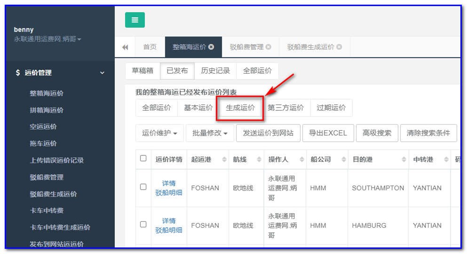Click the 高级搜索 button
This screenshot has width=467, height=254.
tap(377, 133)
